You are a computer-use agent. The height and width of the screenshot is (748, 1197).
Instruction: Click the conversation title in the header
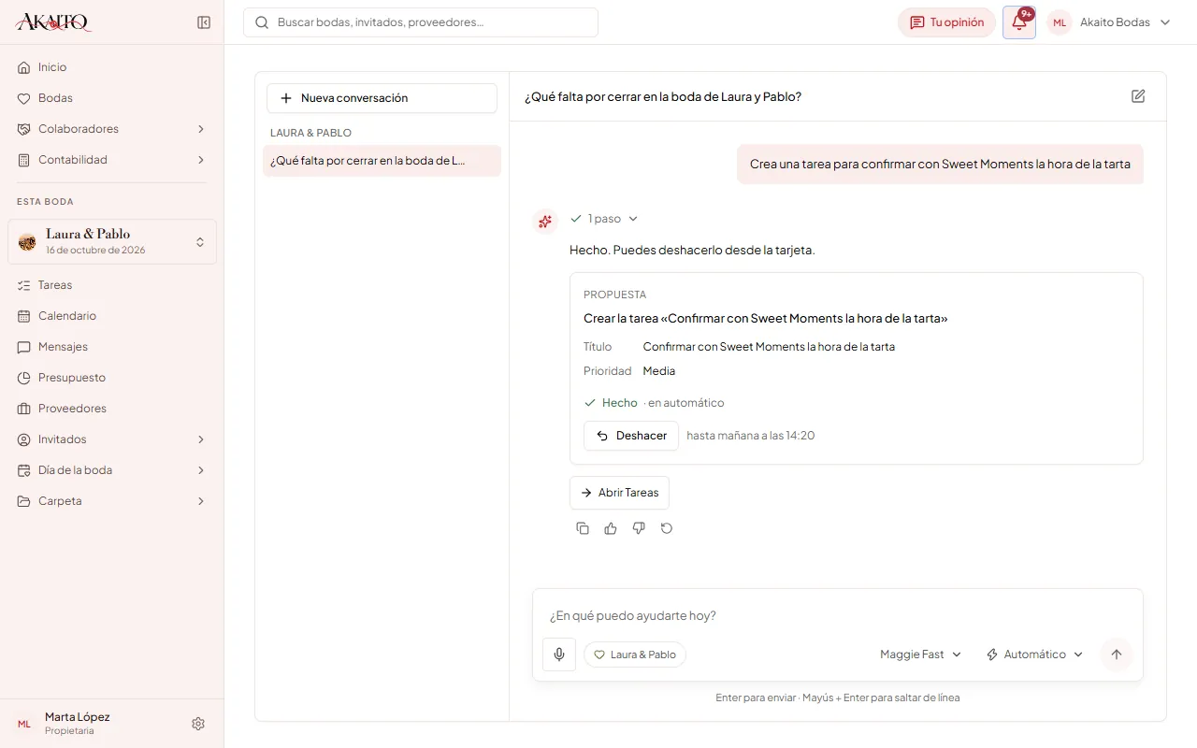(x=663, y=96)
